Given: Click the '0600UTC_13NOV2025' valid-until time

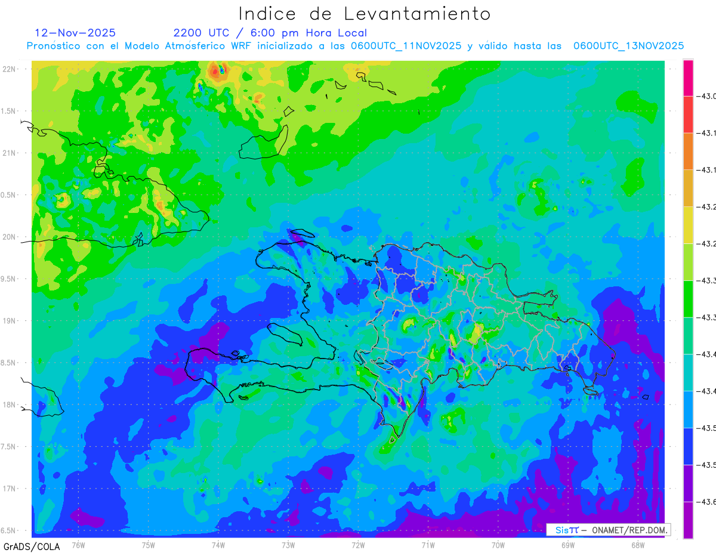Looking at the screenshot, I should [x=628, y=47].
